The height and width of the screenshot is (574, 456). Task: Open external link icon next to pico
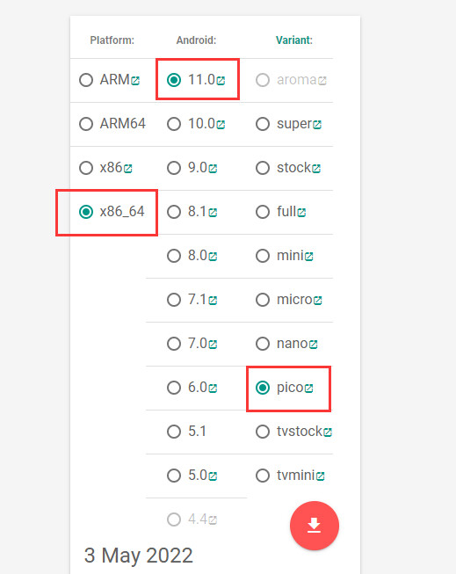(x=309, y=389)
